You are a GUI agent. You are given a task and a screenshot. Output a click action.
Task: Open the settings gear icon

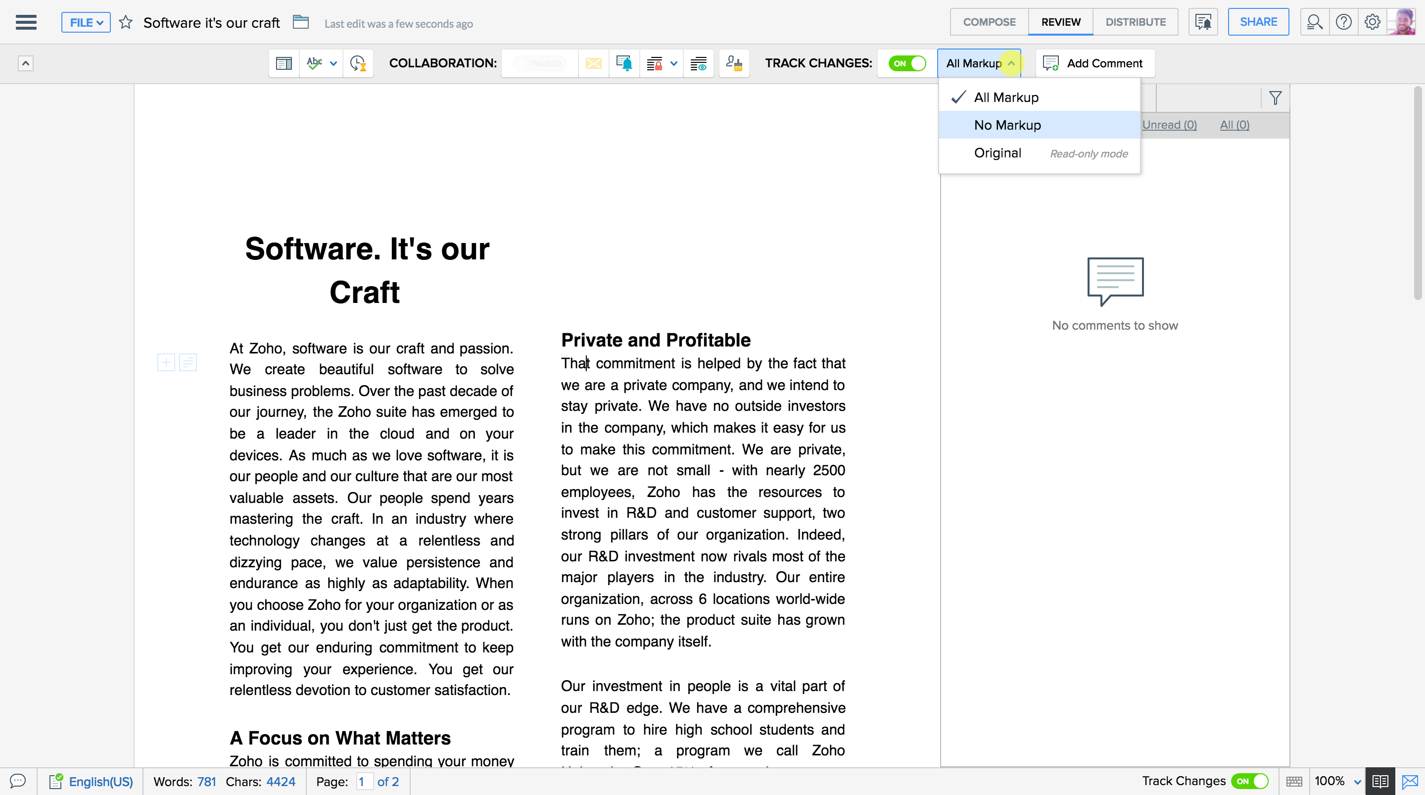point(1372,22)
